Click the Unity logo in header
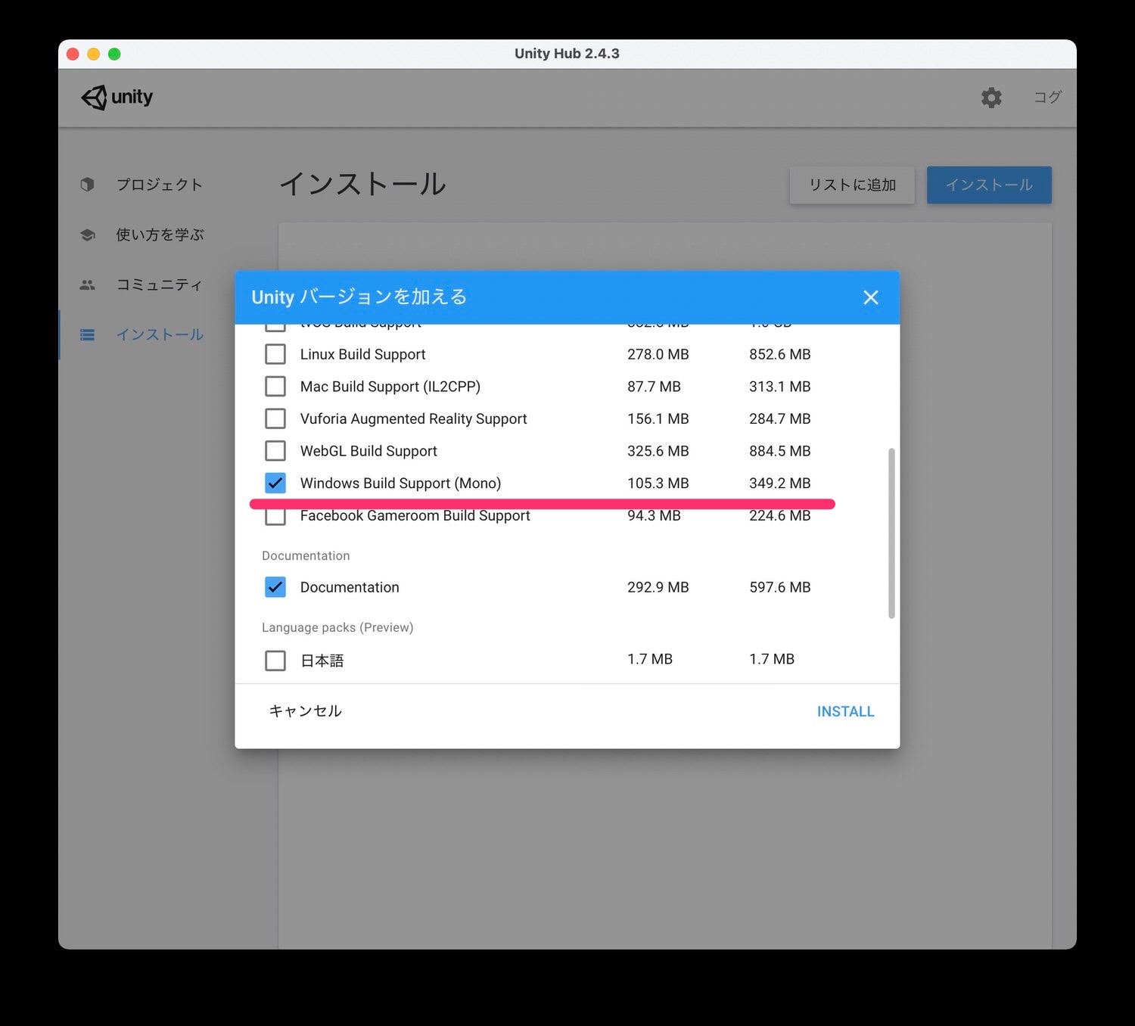The width and height of the screenshot is (1135, 1026). (117, 98)
